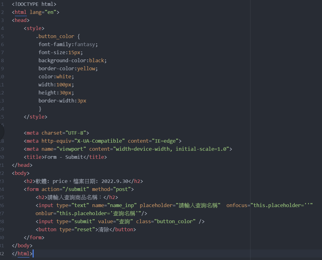Click the DOCTYPE declaration on line 1
This screenshot has height=260, width=322.
click(34, 4)
